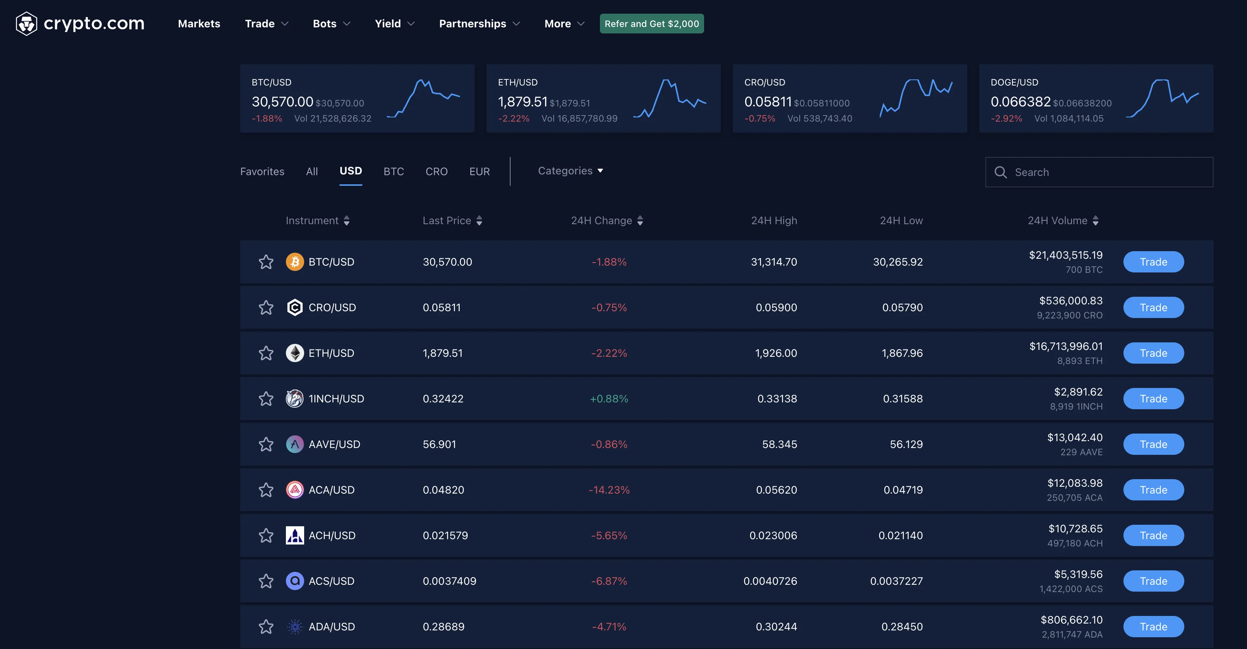Favorite ACA/USD with its star
1247x649 pixels.
click(266, 490)
